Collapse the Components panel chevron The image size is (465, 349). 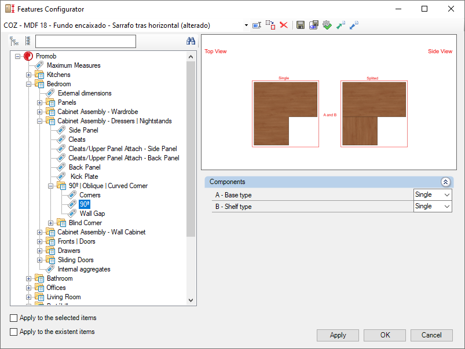(445, 182)
